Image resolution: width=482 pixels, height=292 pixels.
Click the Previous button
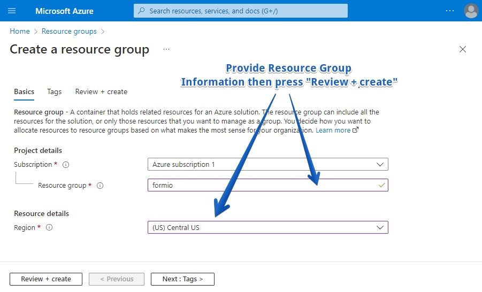[116, 279]
